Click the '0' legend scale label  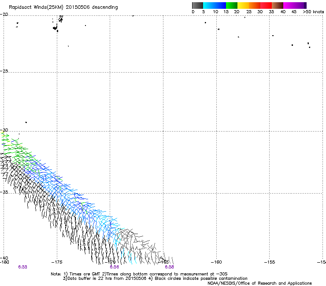[x=193, y=12]
